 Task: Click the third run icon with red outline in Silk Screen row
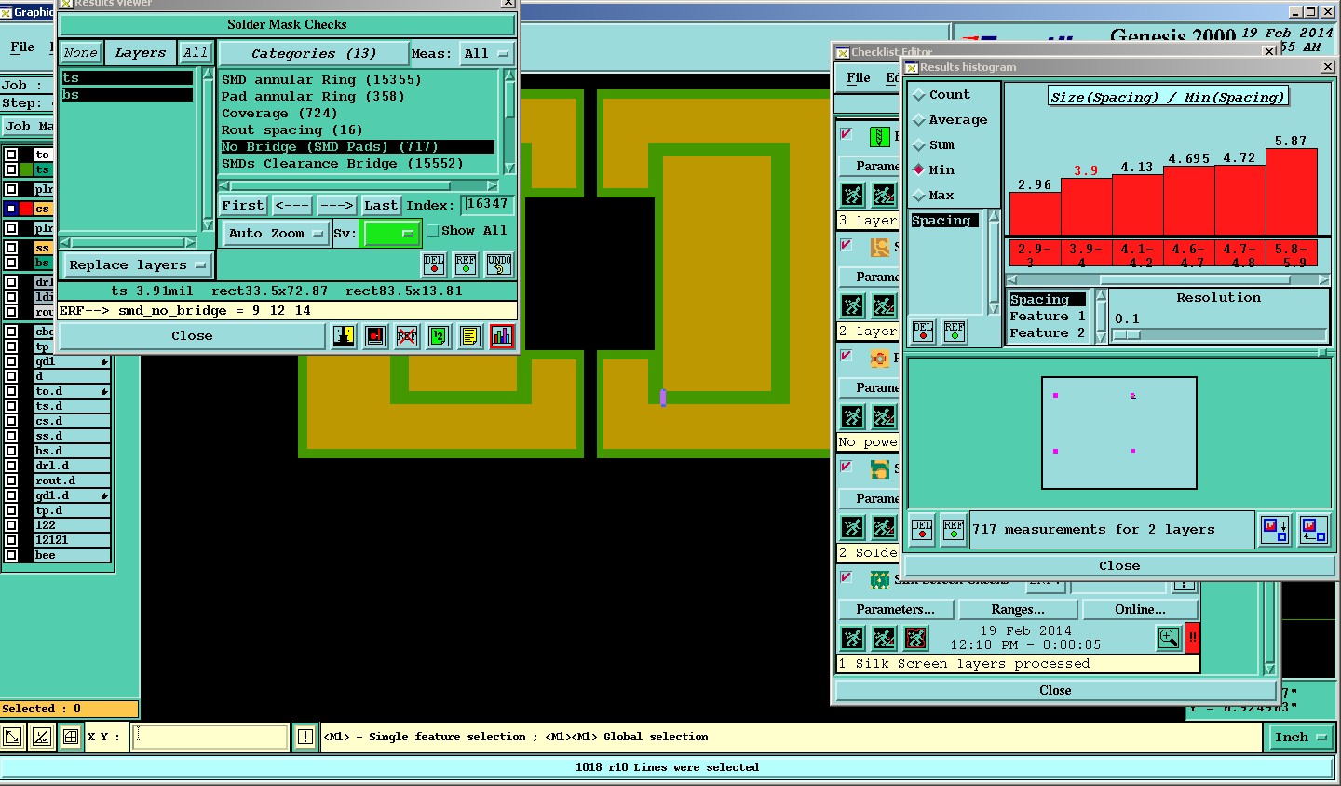[915, 638]
